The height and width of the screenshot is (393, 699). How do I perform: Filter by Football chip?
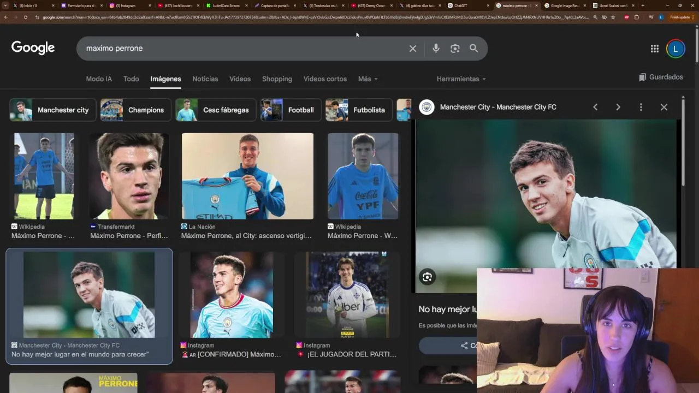click(x=291, y=110)
